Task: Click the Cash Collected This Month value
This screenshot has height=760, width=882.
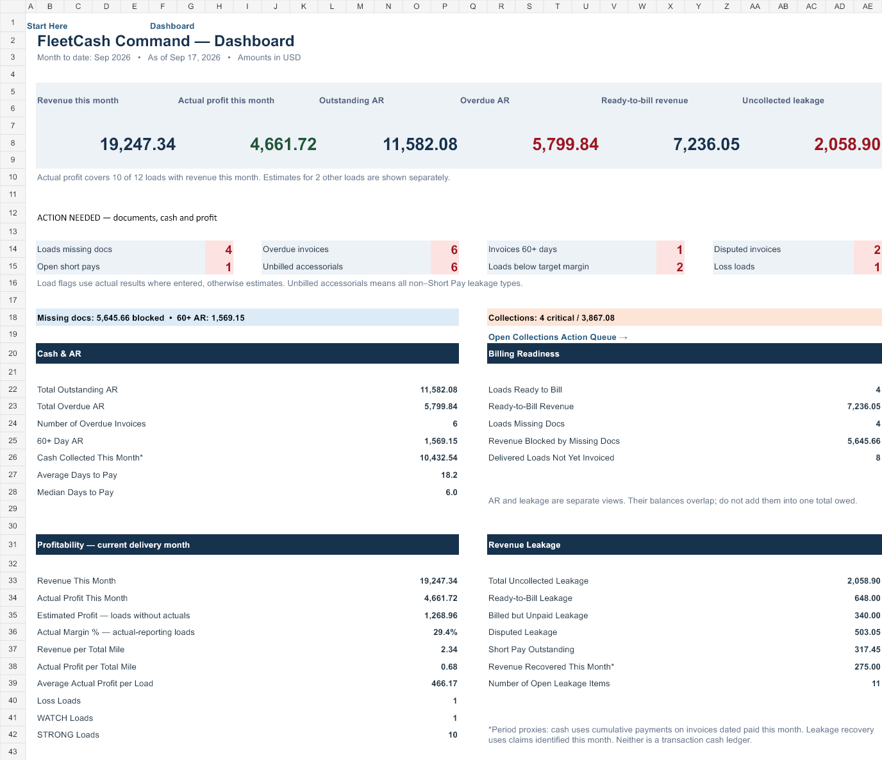Action: 438,458
